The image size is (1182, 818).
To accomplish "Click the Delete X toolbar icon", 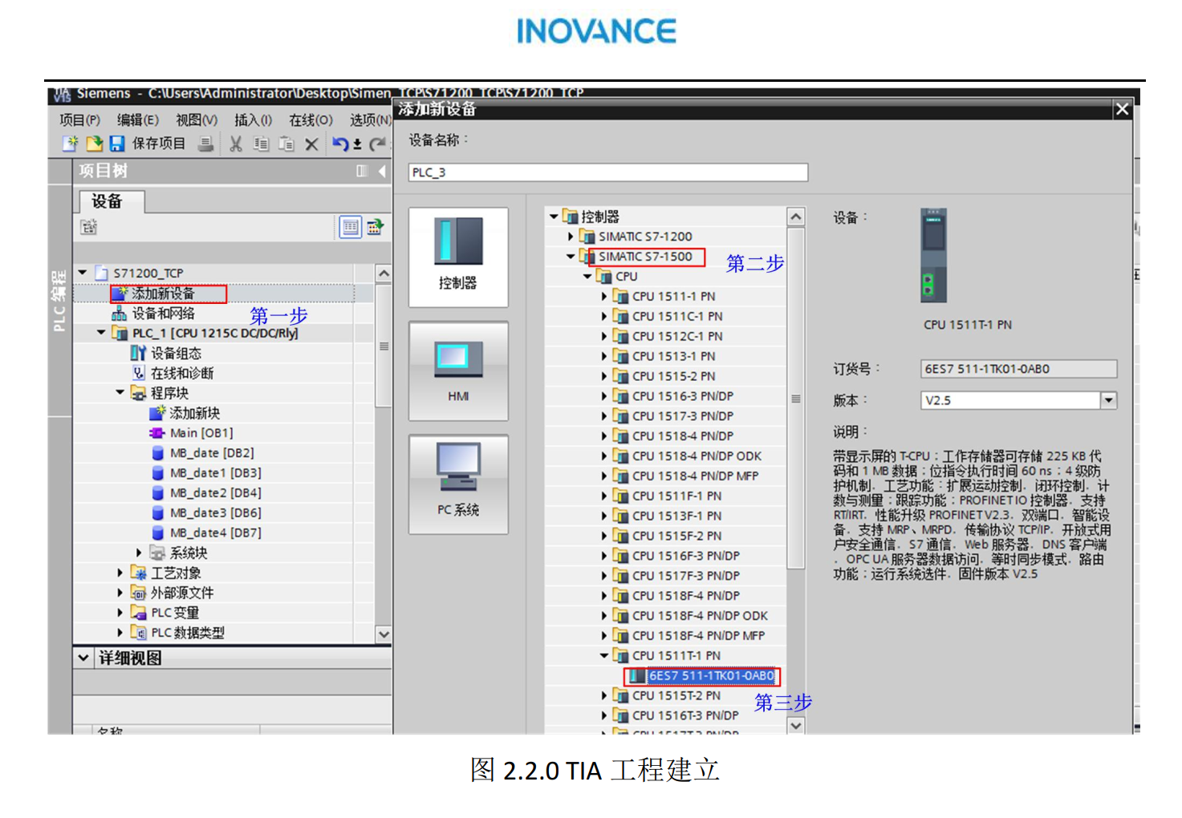I will pyautogui.click(x=311, y=144).
